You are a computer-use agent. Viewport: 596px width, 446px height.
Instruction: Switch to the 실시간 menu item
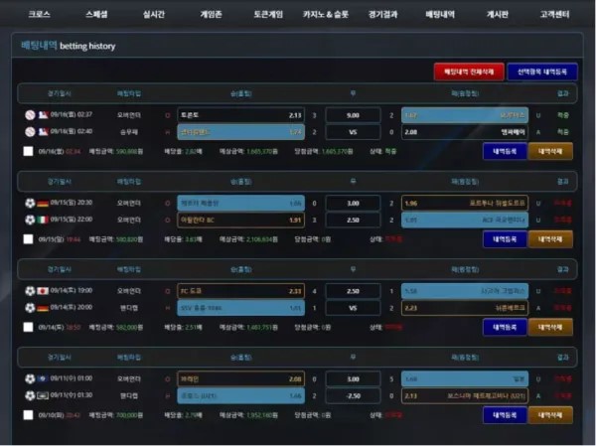[154, 15]
